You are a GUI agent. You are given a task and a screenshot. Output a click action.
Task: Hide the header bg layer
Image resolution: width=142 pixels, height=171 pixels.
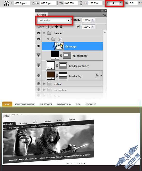tap(38, 76)
